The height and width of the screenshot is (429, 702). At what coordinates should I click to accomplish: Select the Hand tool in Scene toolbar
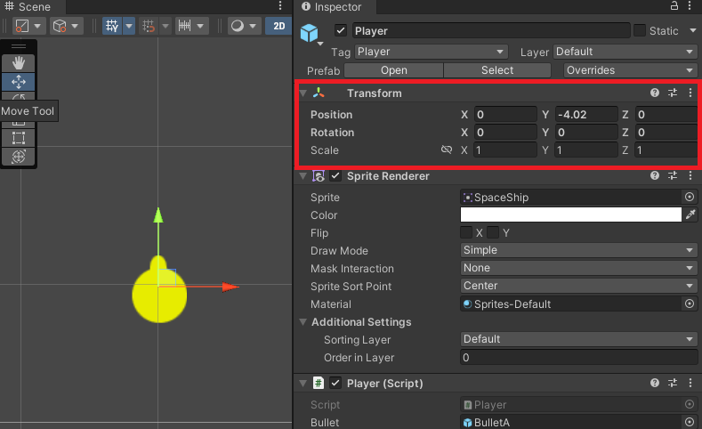coord(19,63)
